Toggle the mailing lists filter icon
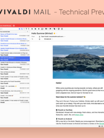 coord(22,29)
